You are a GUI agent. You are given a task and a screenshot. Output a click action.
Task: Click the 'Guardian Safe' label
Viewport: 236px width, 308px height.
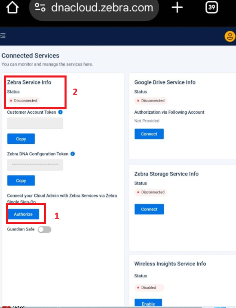tap(21, 229)
